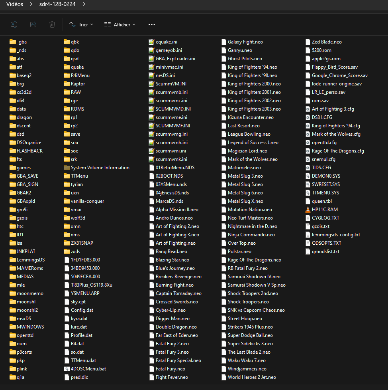Select queen.tbl file
The height and width of the screenshot is (390, 388).
tap(319, 201)
